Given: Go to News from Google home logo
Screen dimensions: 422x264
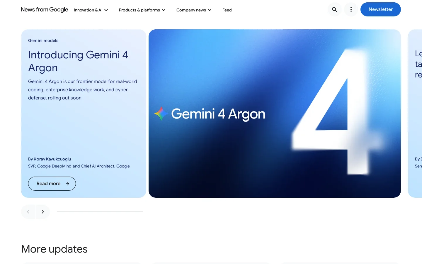Looking at the screenshot, I should (45, 10).
